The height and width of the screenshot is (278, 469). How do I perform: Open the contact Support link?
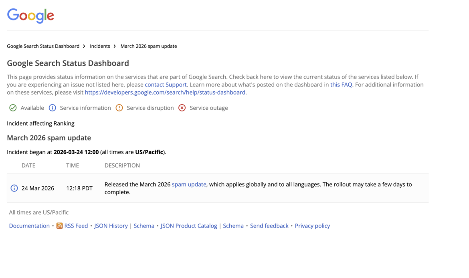pyautogui.click(x=166, y=85)
